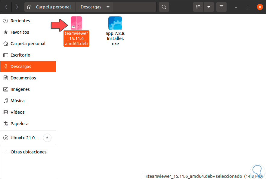The image size is (266, 179).
Task: Click the teamviewer_15.11.6_amd64.deb file name
Action: pos(76,39)
